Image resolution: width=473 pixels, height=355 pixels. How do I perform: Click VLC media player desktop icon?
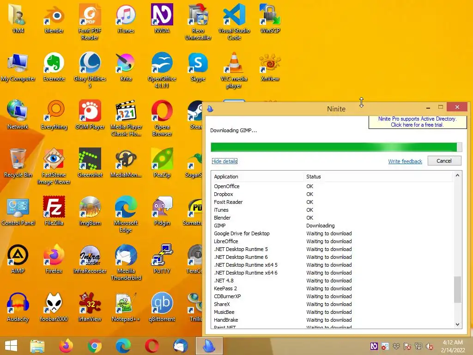[x=234, y=70]
